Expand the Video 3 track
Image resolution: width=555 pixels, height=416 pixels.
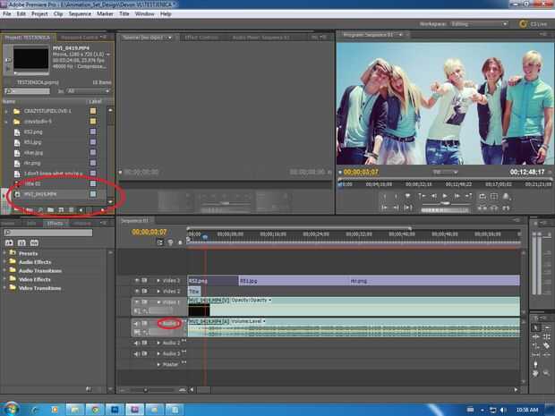click(x=158, y=281)
